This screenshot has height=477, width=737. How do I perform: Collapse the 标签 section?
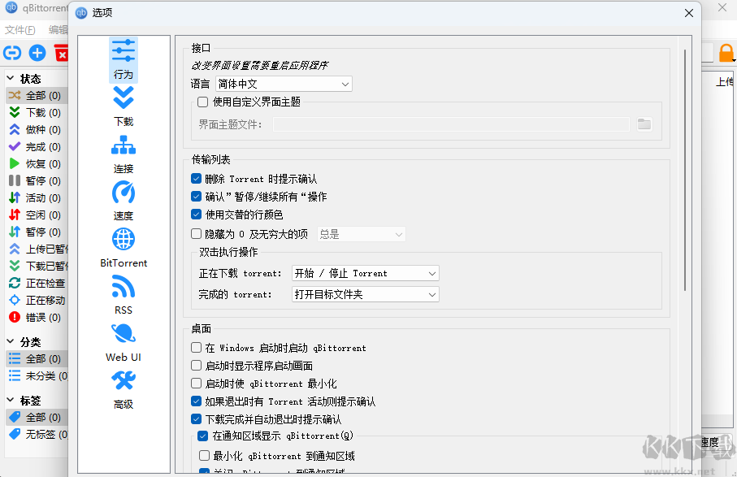click(x=11, y=401)
